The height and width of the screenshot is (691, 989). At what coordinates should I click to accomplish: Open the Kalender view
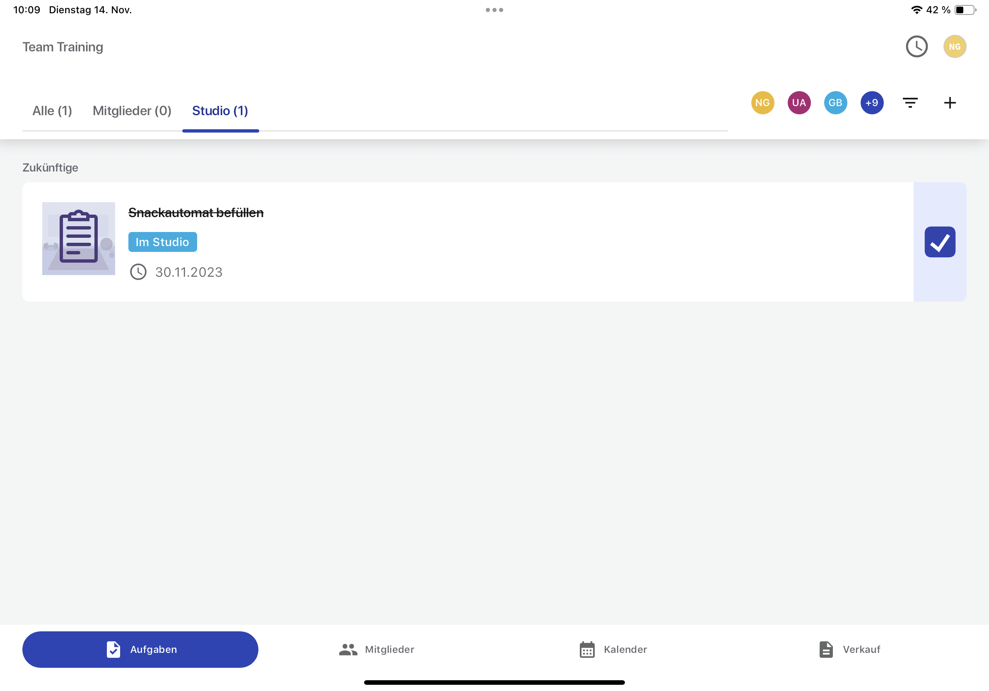pyautogui.click(x=612, y=649)
